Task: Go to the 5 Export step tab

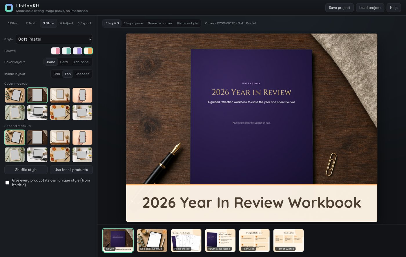Action: coord(84,23)
